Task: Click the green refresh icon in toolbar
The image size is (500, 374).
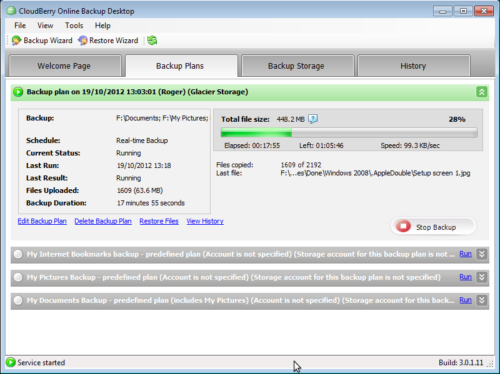Action: pyautogui.click(x=152, y=41)
